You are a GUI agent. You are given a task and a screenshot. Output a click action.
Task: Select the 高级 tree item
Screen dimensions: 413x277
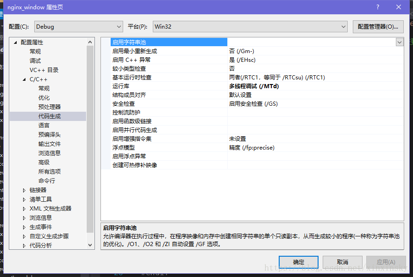tap(44, 162)
